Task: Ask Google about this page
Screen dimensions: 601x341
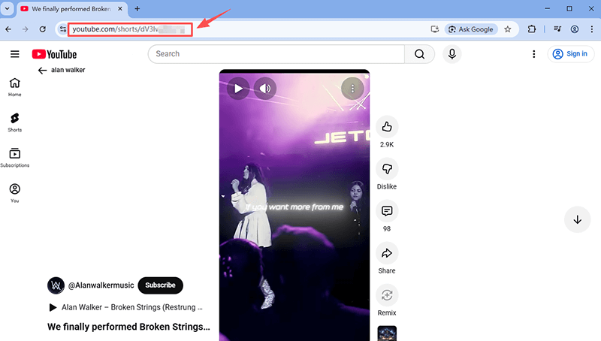Action: pos(471,29)
